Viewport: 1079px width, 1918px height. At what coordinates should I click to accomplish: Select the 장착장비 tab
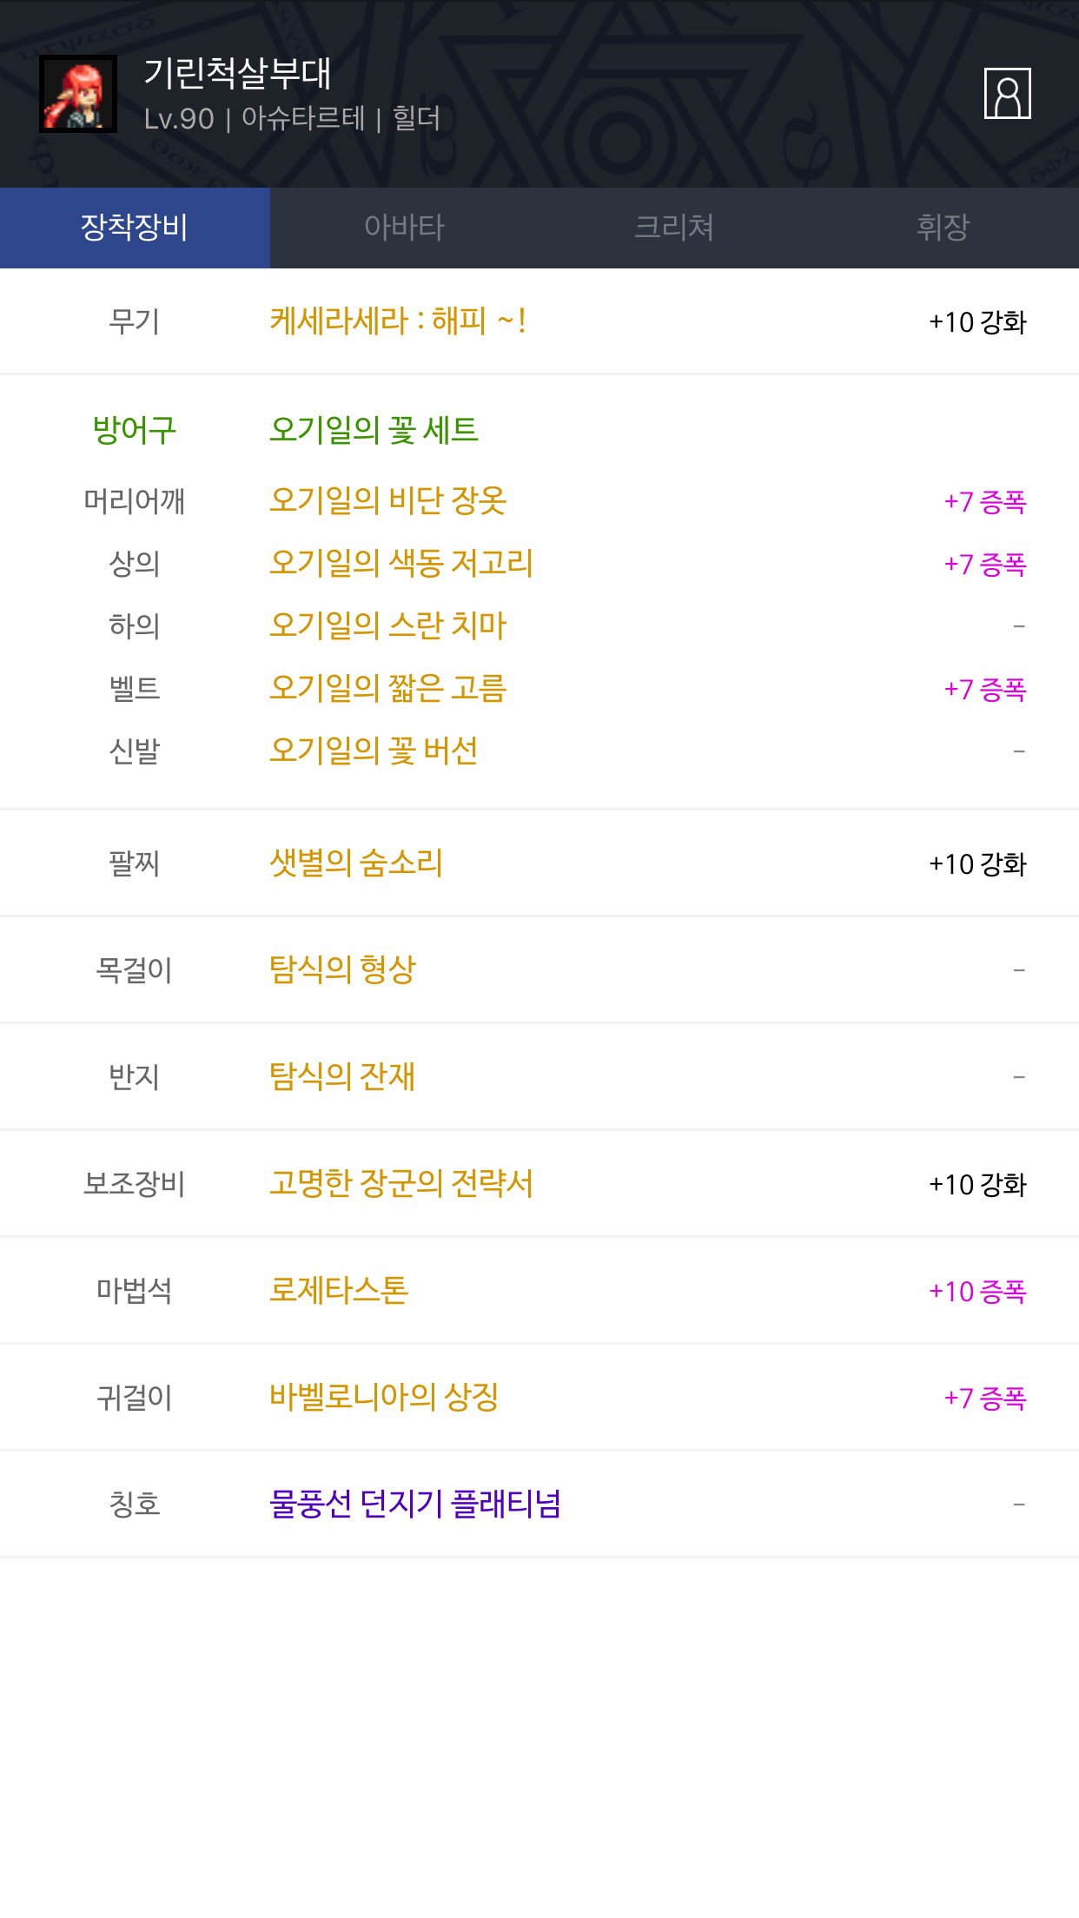tap(135, 228)
